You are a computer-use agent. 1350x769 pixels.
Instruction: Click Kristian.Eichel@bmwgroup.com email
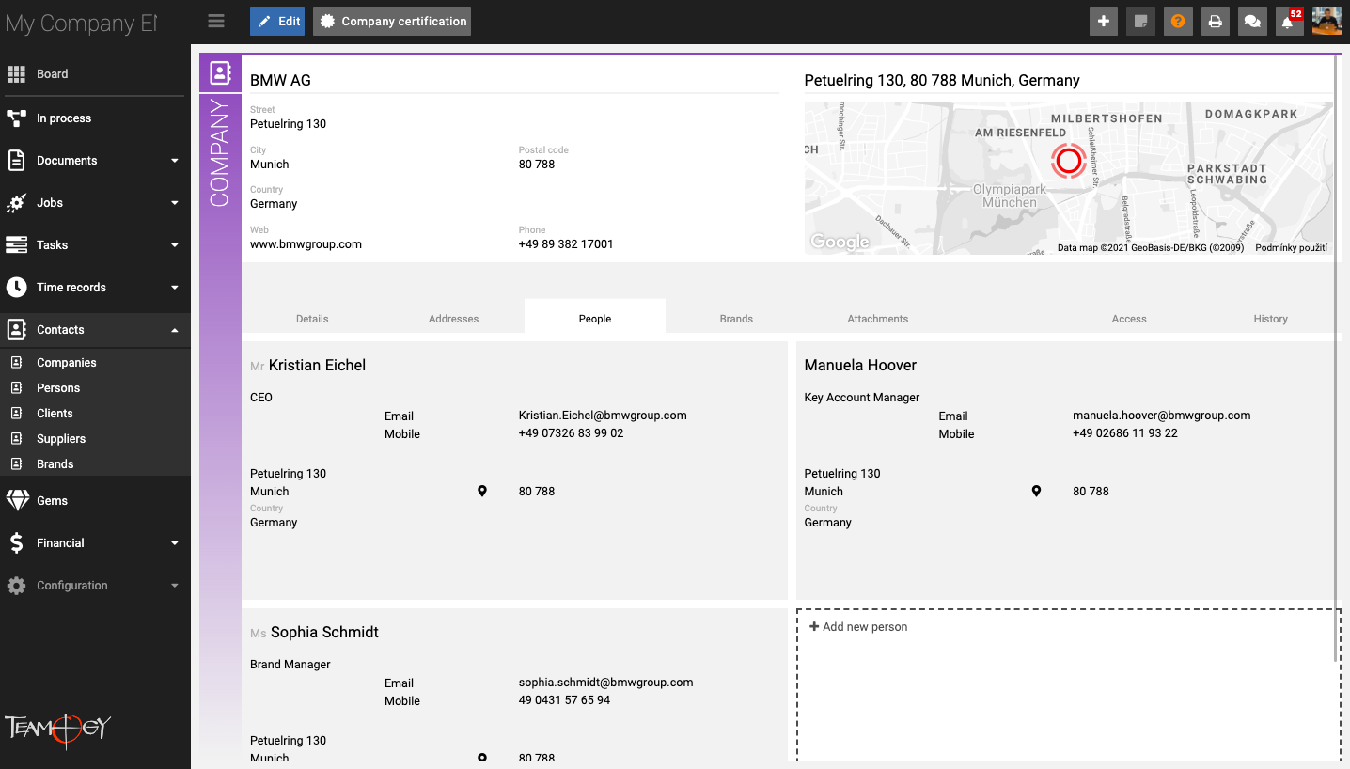[x=603, y=415]
